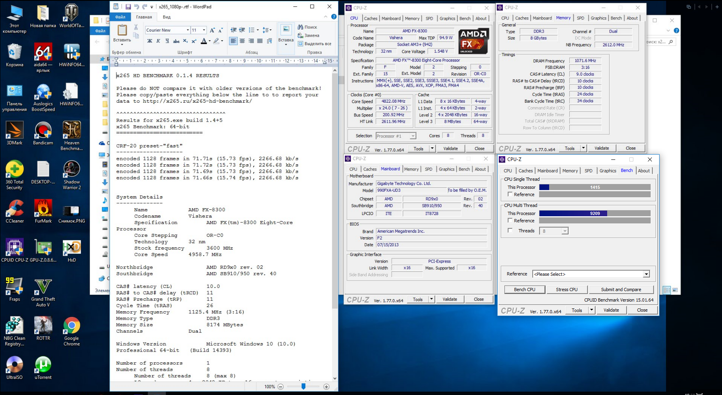Enable Reference checkbox under CPU Single Thread
Image resolution: width=722 pixels, height=395 pixels.
510,194
